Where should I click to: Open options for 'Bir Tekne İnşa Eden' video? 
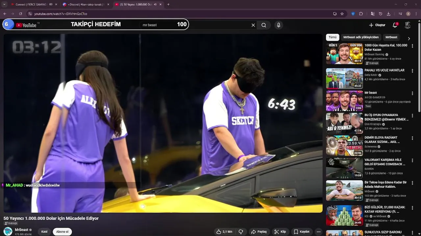tap(412, 183)
